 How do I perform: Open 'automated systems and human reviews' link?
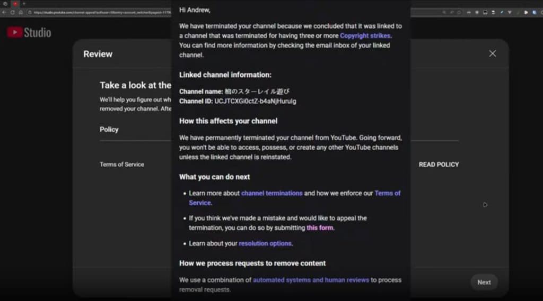(x=310, y=280)
